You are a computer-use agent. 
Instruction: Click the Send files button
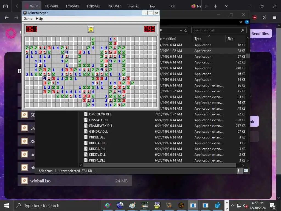click(x=260, y=34)
